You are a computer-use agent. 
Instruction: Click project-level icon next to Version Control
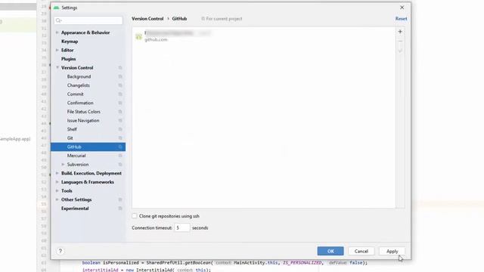pyautogui.click(x=120, y=67)
